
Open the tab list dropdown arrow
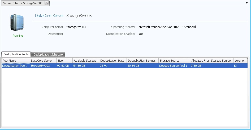pyautogui.click(x=247, y=3)
